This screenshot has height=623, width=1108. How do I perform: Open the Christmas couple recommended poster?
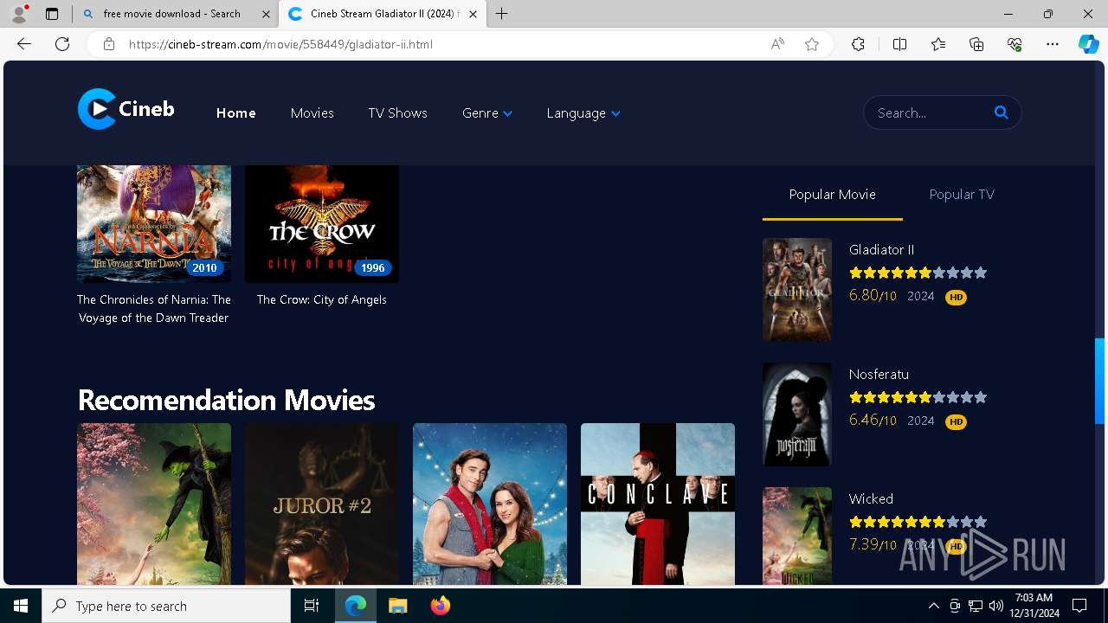tap(490, 504)
